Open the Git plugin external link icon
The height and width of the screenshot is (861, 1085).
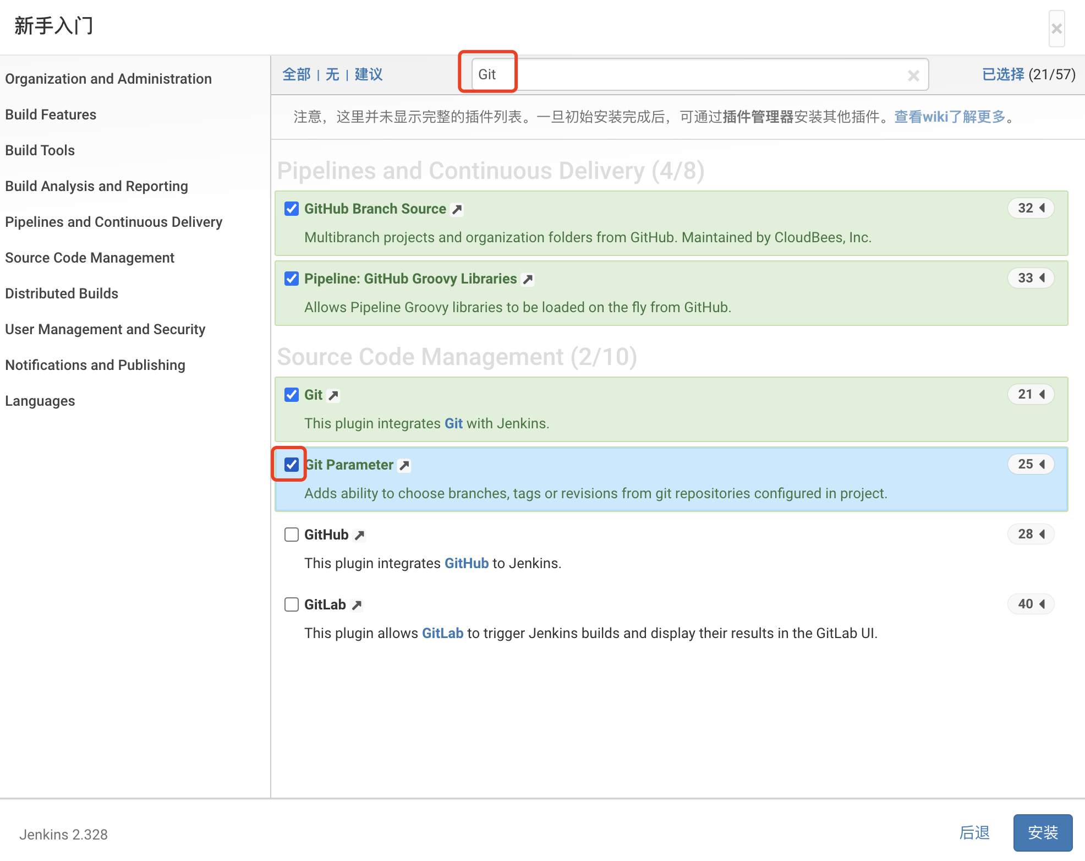pos(333,396)
